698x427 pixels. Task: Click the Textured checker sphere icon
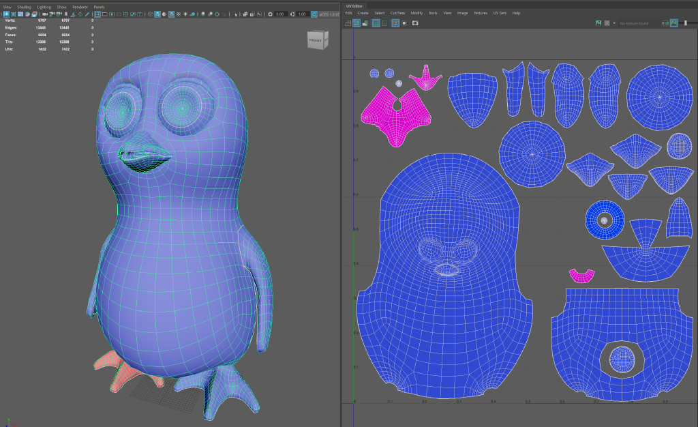[179, 14]
